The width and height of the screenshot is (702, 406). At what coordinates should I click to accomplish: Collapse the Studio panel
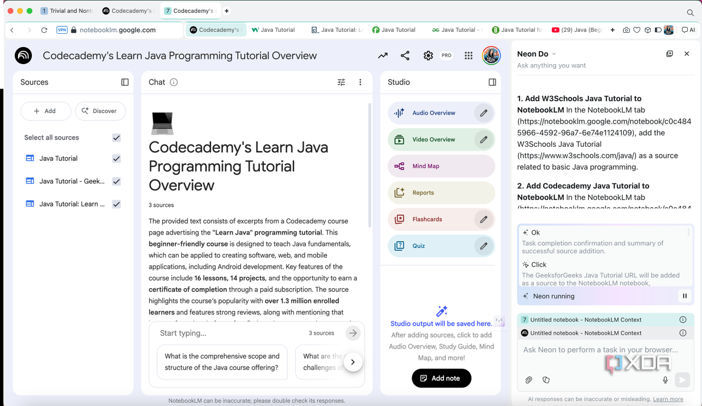(492, 82)
